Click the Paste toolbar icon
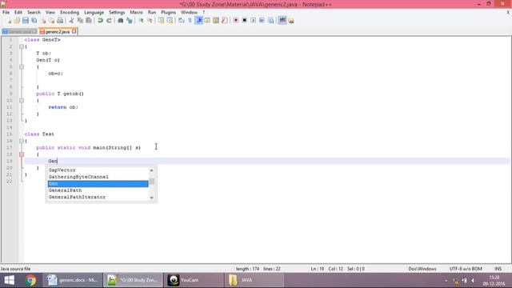 point(89,21)
